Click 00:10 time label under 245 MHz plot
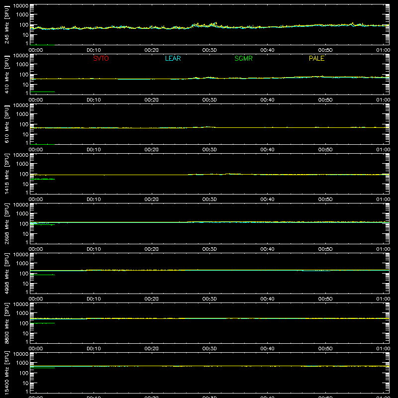The image size is (398, 398). pyautogui.click(x=94, y=50)
